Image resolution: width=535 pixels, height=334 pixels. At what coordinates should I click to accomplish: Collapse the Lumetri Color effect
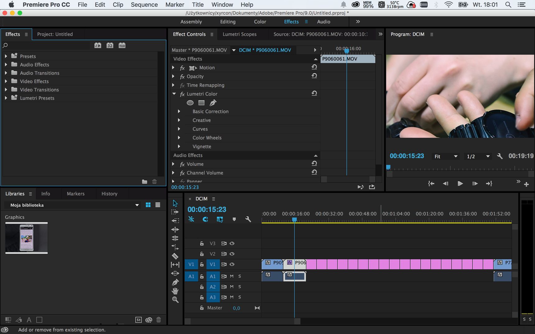[174, 94]
